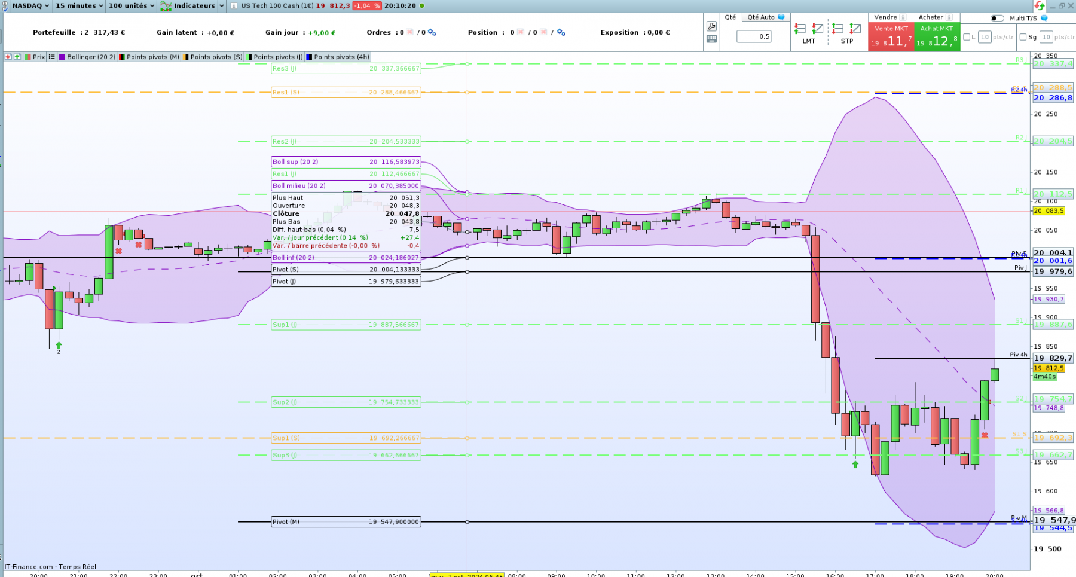1076x577 pixels.
Task: Click the instrument info icon beside US Tech 100
Action: (233, 6)
